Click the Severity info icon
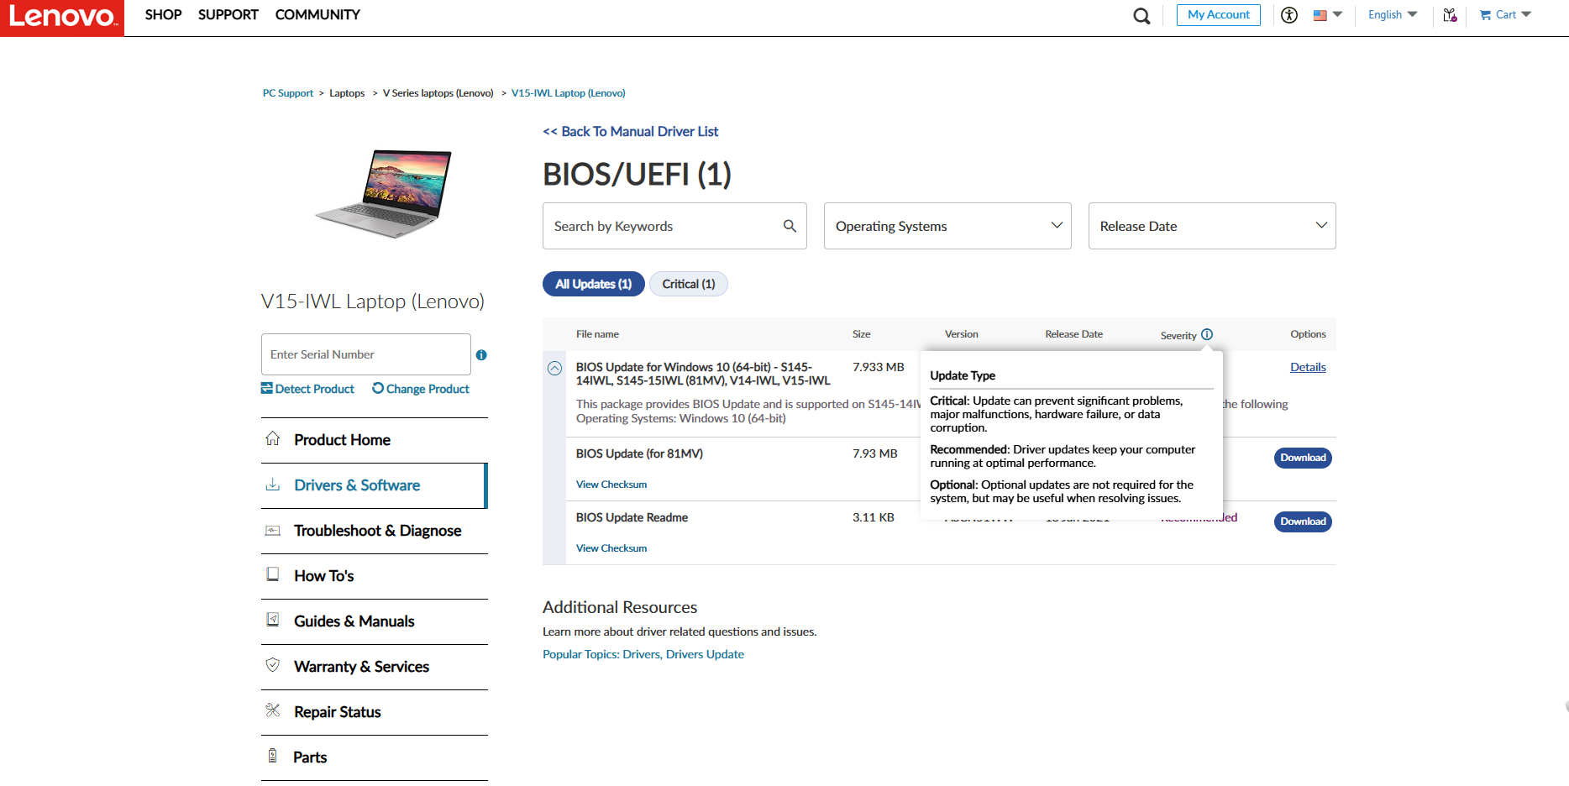The width and height of the screenshot is (1569, 786). [x=1207, y=334]
